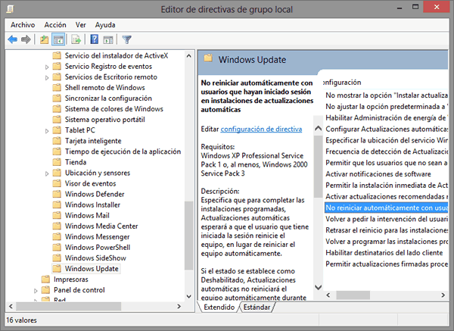This screenshot has width=454, height=331.
Task: Select Shell remoto de Windows item
Action: [105, 88]
